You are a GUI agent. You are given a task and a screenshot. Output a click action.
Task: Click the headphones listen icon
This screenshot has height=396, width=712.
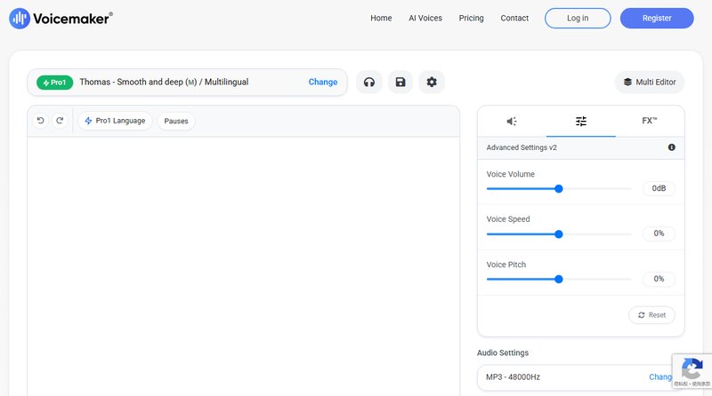[x=369, y=82]
